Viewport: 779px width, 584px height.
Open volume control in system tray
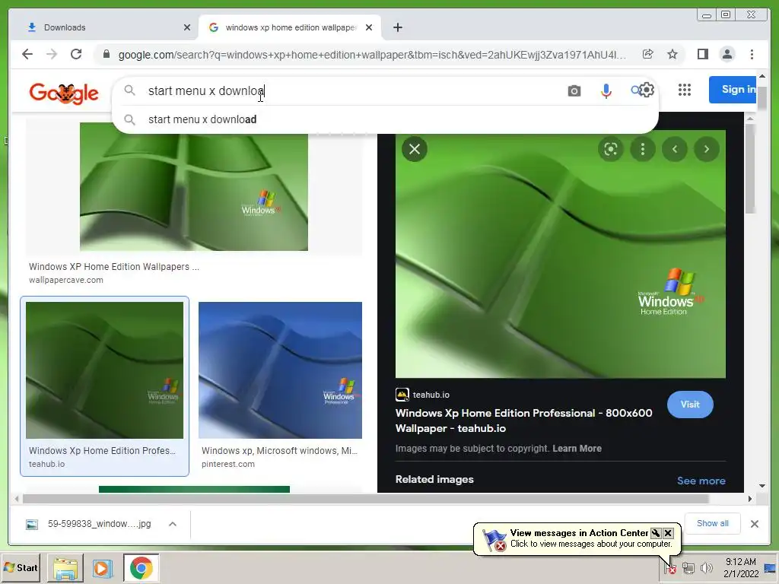pos(706,567)
